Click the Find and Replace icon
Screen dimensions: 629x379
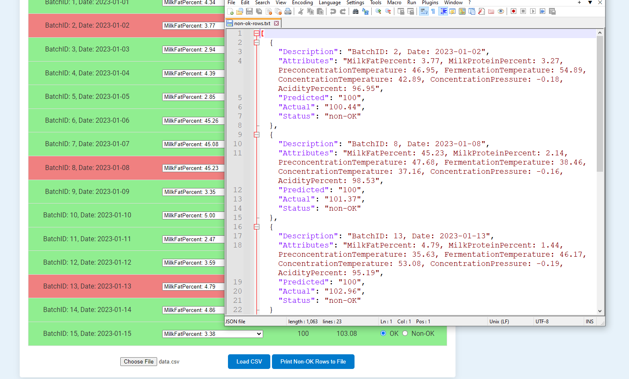tap(365, 11)
